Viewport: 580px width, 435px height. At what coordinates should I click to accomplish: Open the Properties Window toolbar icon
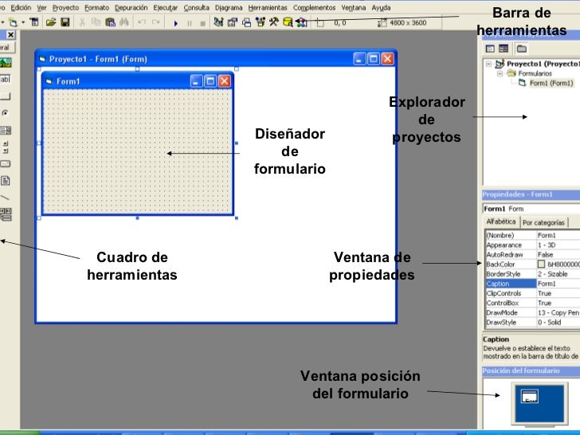[x=233, y=22]
